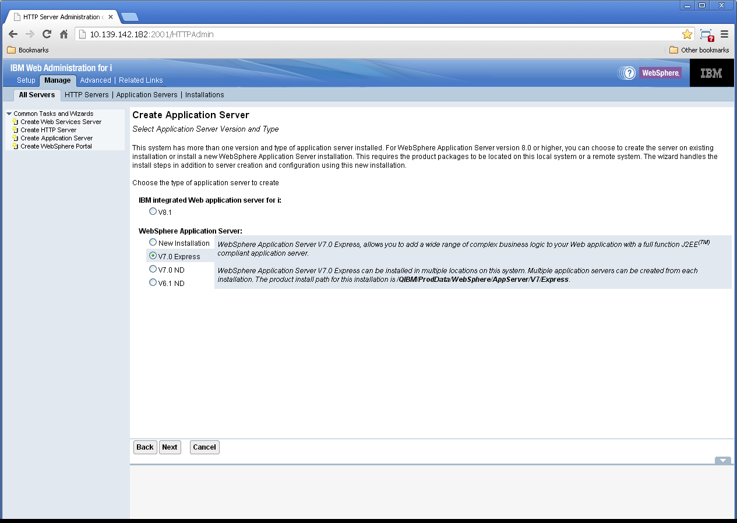
Task: Click IBM Web Administration for i title
Action: pos(61,68)
